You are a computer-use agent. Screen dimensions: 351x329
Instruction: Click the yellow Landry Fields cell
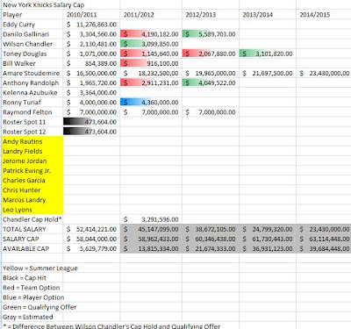(x=32, y=151)
